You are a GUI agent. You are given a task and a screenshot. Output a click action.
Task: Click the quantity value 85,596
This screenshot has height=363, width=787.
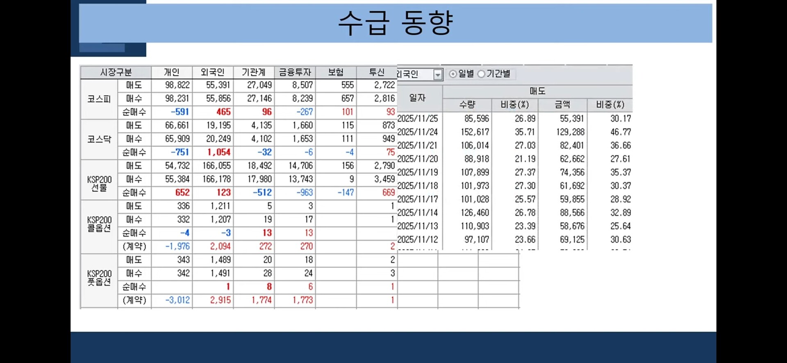pyautogui.click(x=477, y=119)
